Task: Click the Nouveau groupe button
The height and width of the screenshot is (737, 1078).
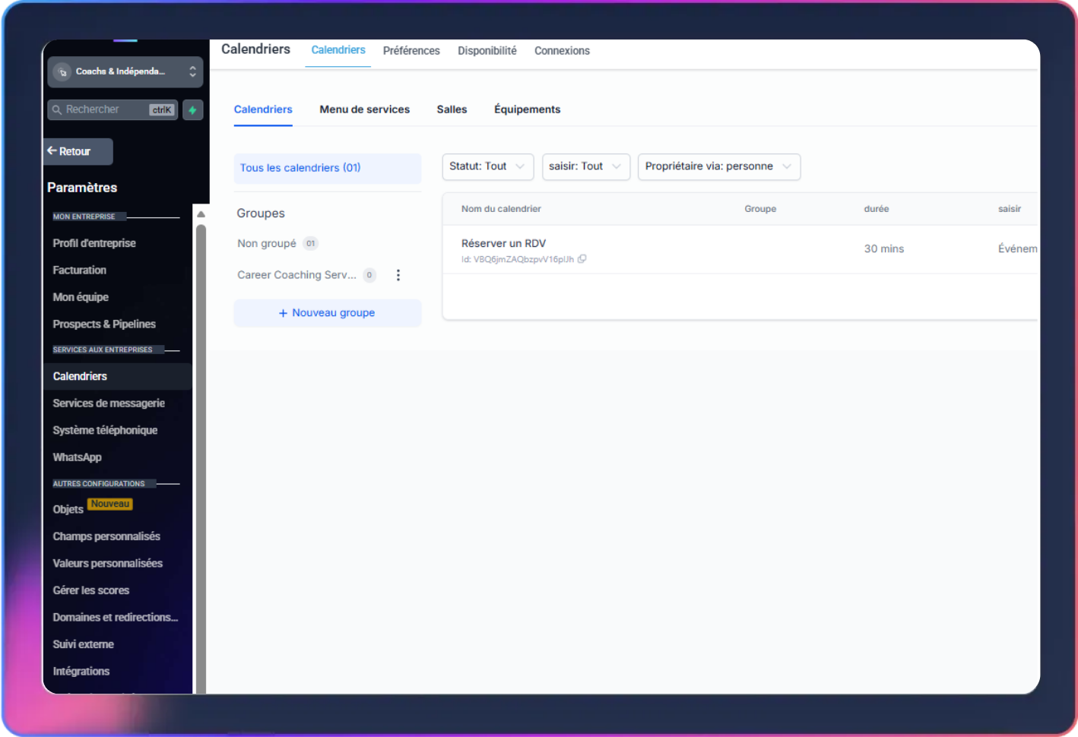Action: pos(327,313)
